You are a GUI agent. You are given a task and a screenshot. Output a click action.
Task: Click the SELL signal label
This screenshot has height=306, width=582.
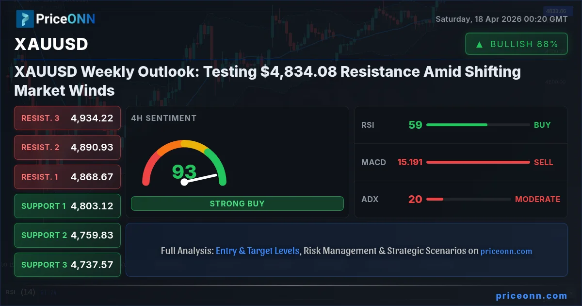coord(544,162)
